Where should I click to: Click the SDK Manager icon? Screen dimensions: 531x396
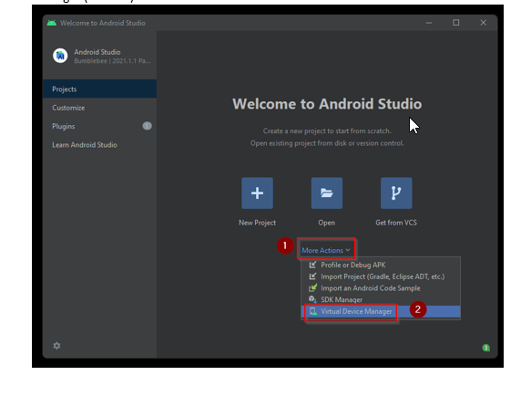[x=312, y=299]
